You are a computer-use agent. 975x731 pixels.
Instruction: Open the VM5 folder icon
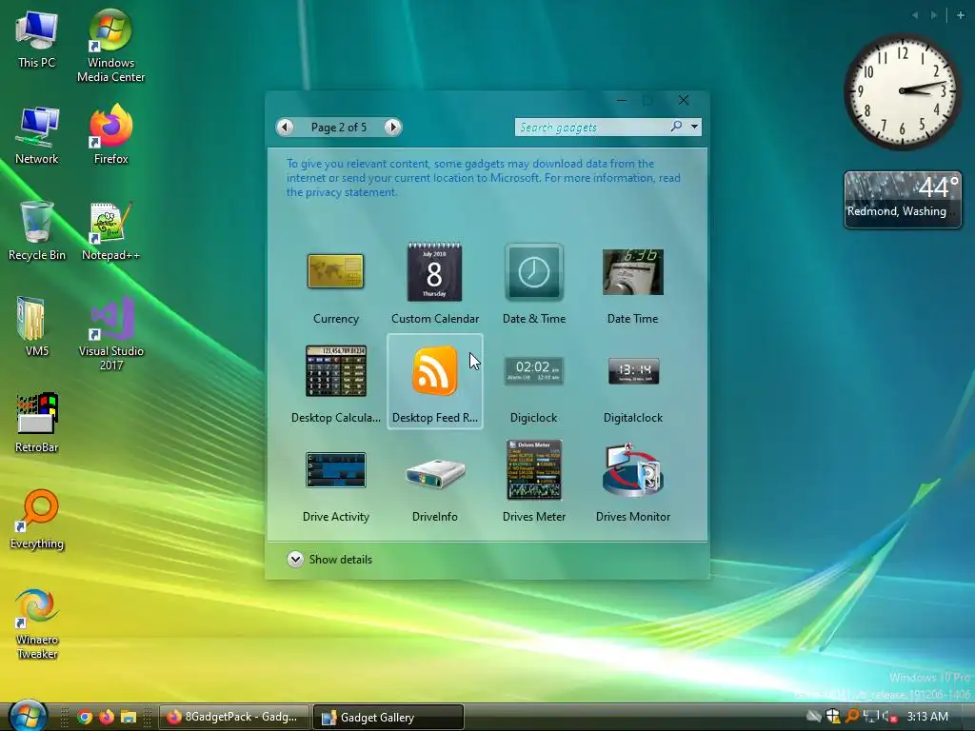tap(37, 327)
